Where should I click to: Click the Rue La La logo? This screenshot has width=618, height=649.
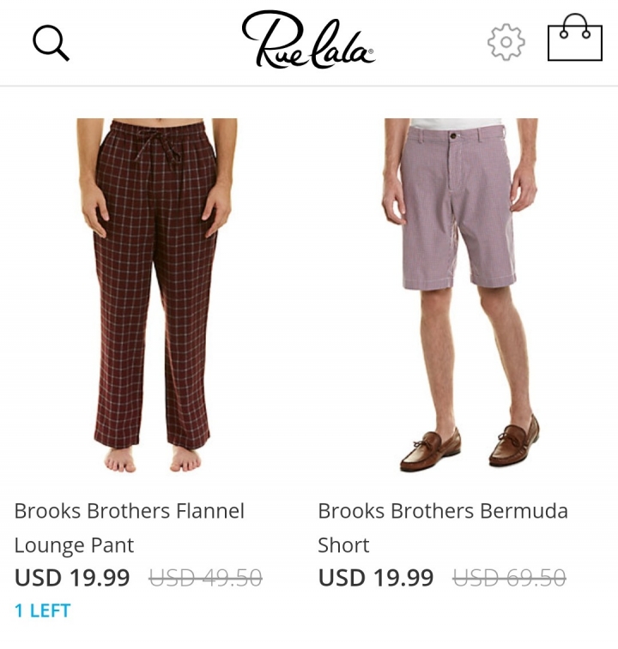(308, 40)
